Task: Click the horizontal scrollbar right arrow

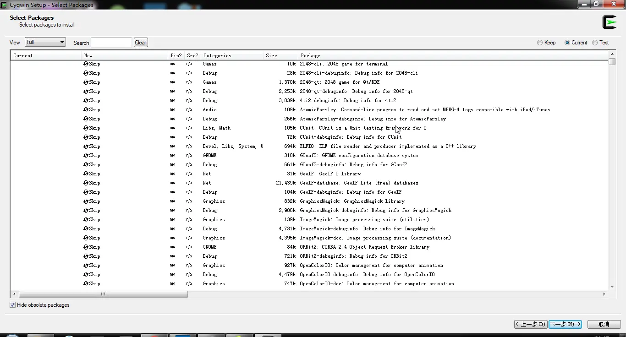Action: 604,294
